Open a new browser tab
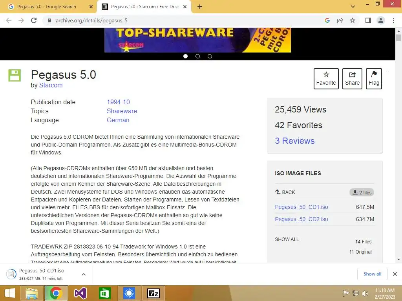 [200, 7]
